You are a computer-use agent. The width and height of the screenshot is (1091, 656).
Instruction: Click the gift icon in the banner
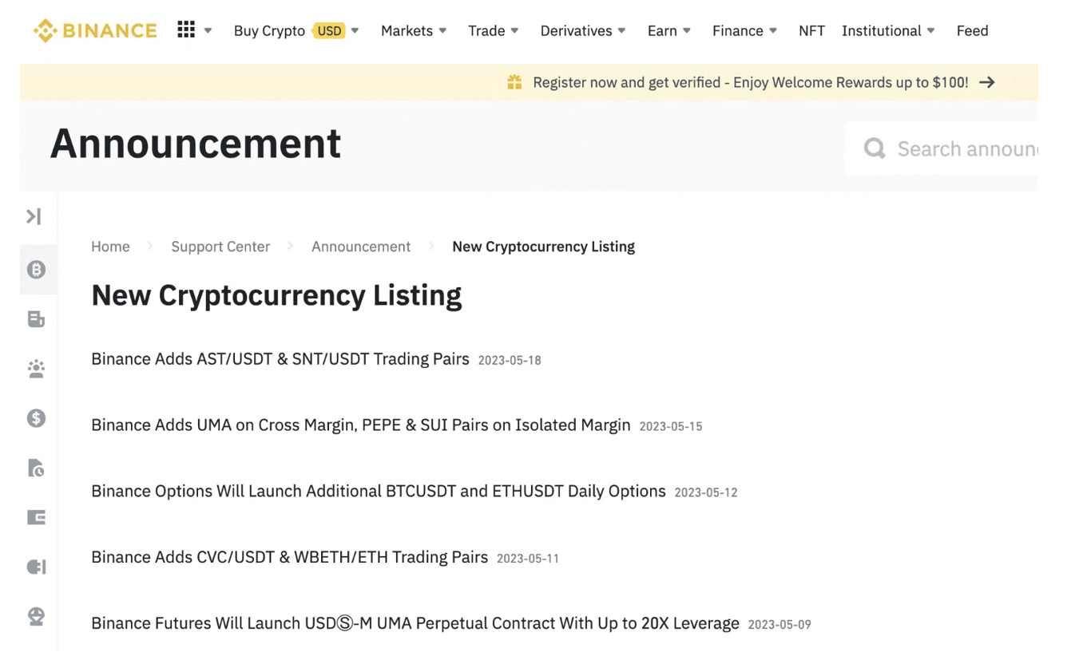pos(514,82)
